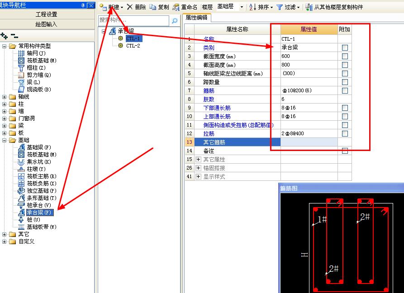Viewport: 404px width, 293px height.
Task: Click the 从其他楼层复制构件 icon
Action: point(309,7)
